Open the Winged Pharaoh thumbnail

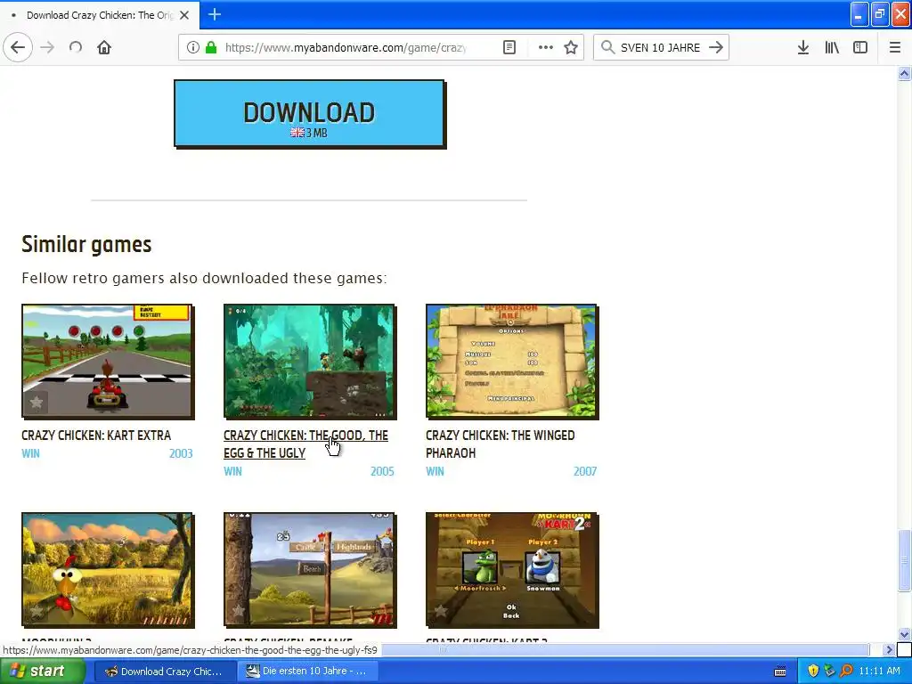coord(511,362)
